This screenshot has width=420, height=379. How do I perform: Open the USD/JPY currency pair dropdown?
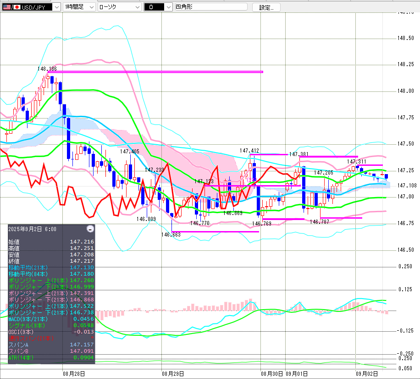[x=31, y=7]
